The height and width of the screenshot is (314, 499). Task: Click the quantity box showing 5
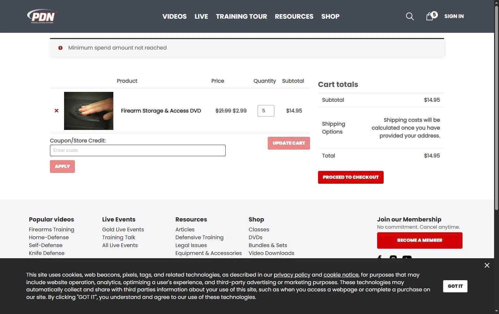pyautogui.click(x=266, y=111)
